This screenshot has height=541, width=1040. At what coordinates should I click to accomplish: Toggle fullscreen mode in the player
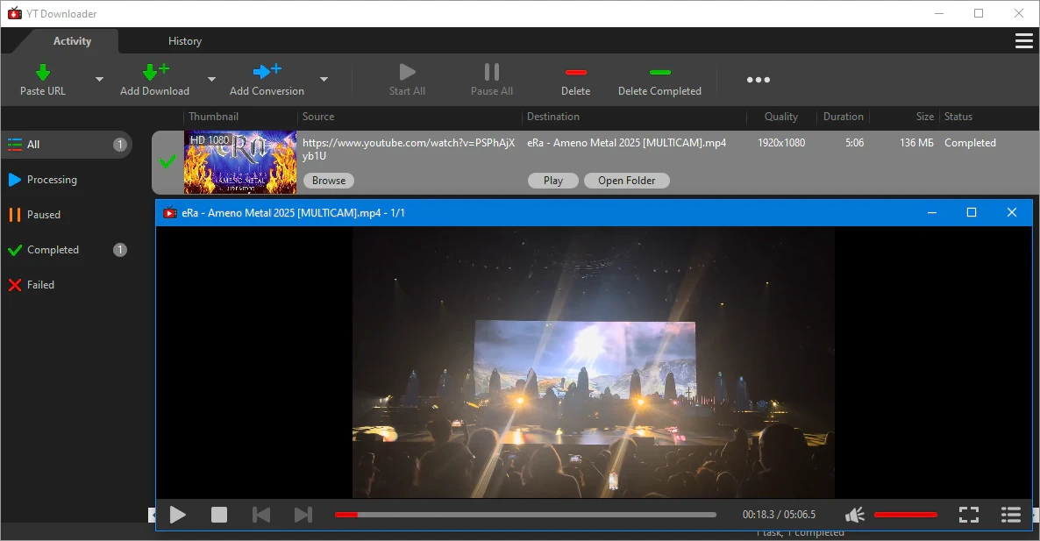(969, 515)
